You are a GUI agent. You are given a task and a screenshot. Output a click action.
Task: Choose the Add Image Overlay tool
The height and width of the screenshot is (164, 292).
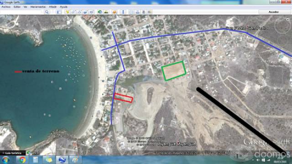tap(85, 12)
